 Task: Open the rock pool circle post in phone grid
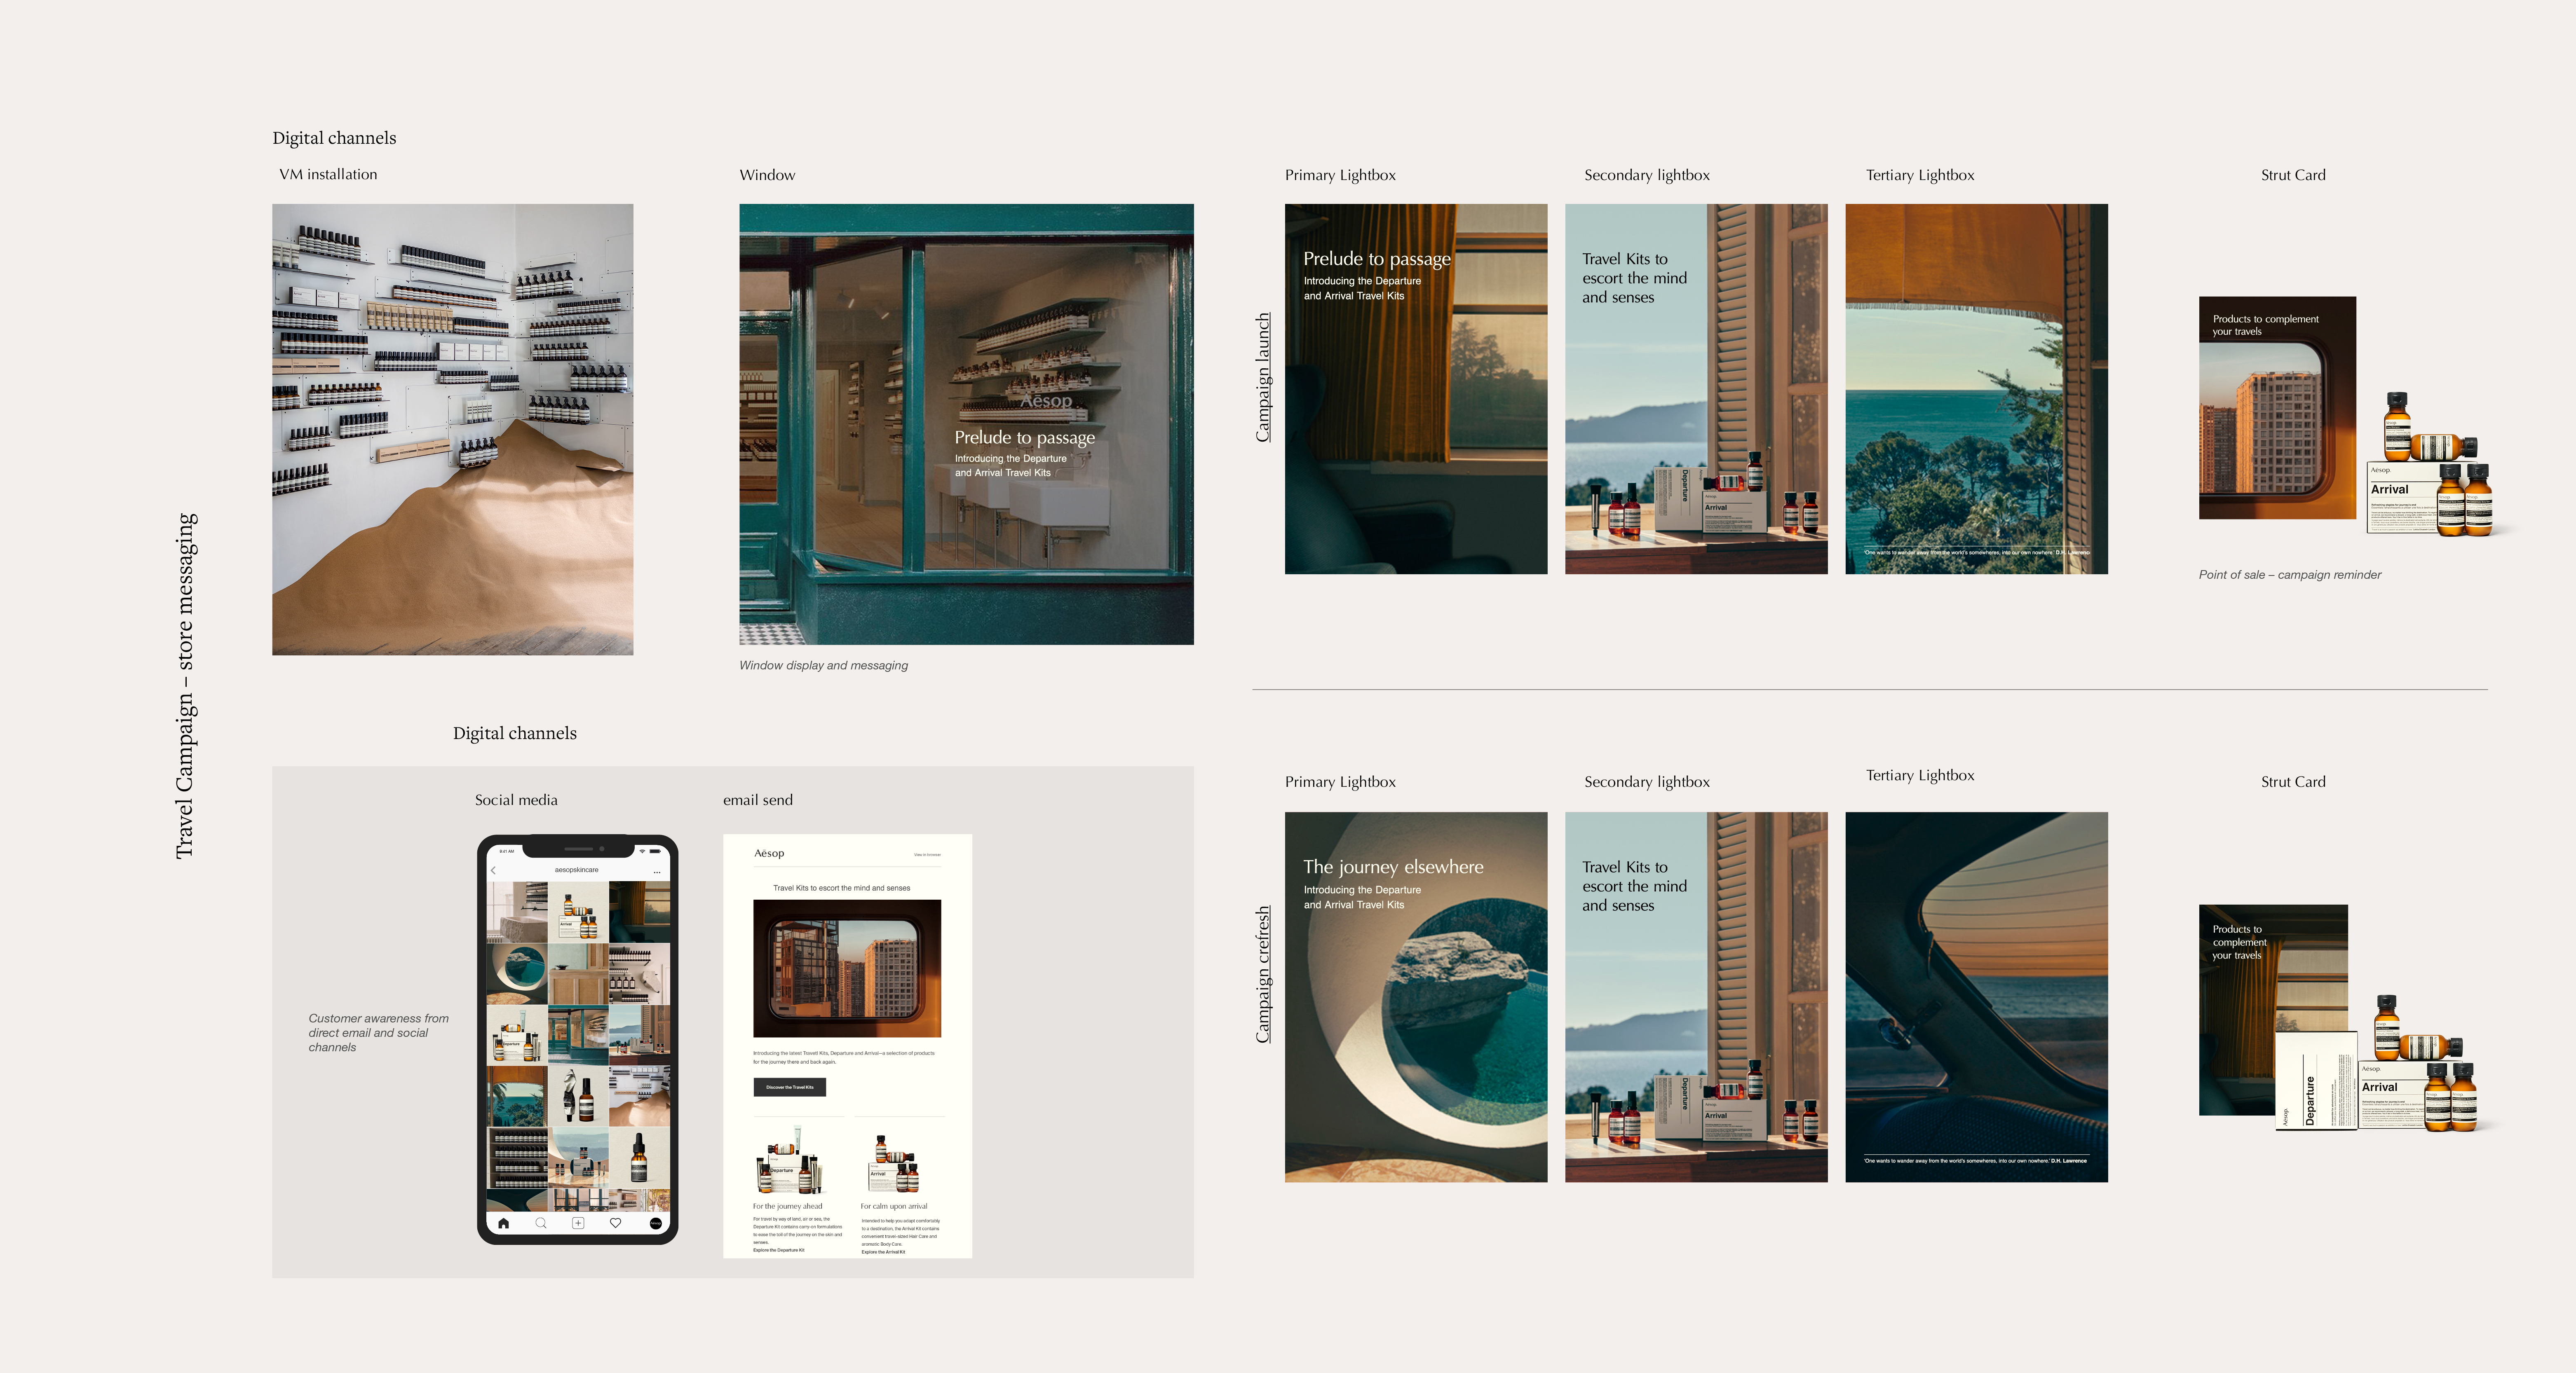click(517, 973)
